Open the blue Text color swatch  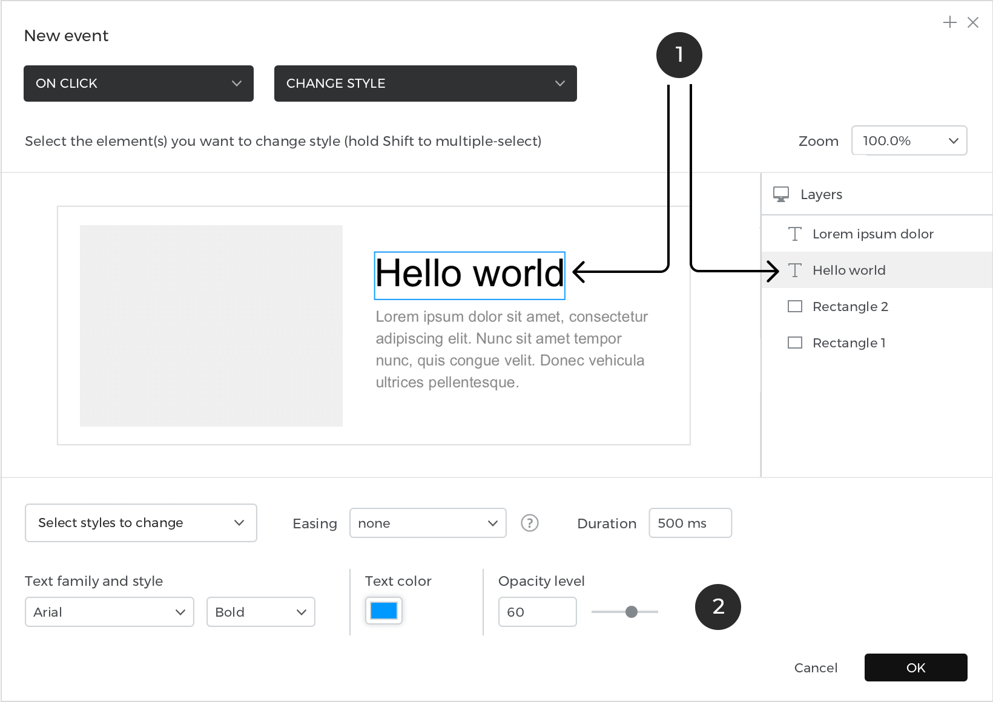(384, 611)
